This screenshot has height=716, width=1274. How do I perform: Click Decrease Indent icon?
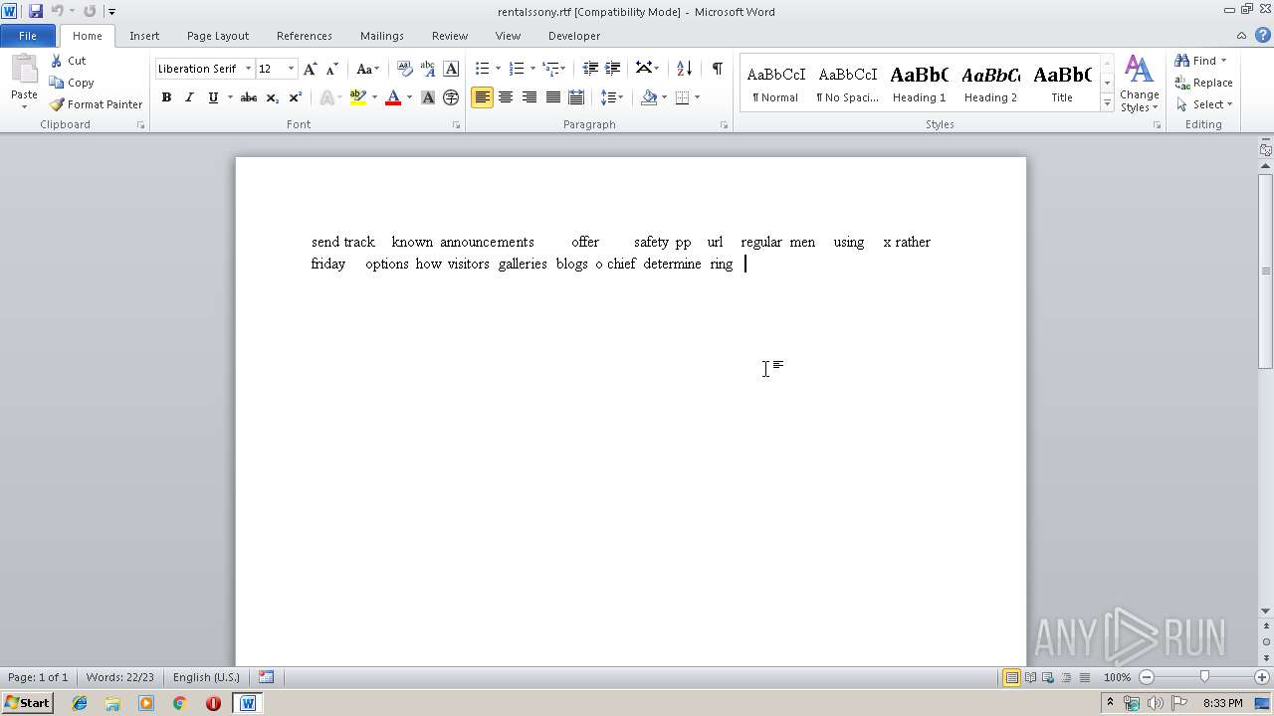[x=590, y=69]
